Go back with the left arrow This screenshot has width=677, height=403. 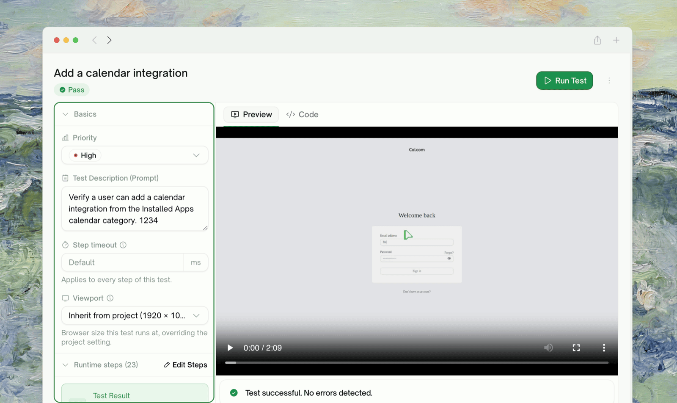pyautogui.click(x=94, y=40)
